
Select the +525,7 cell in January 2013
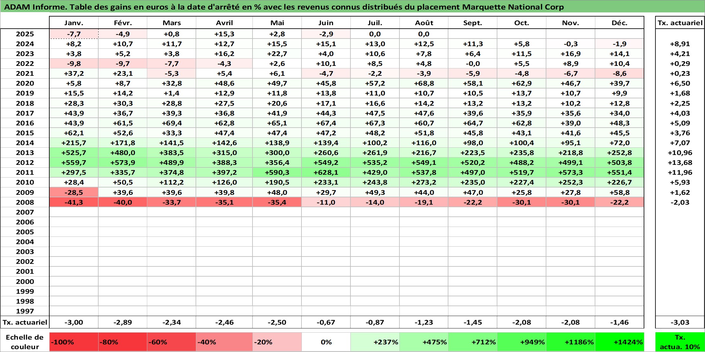pos(74,153)
